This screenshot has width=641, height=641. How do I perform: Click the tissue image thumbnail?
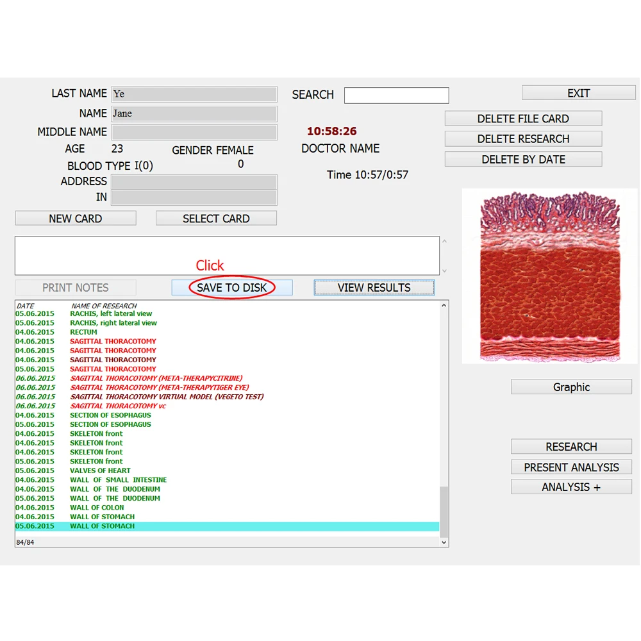point(549,276)
